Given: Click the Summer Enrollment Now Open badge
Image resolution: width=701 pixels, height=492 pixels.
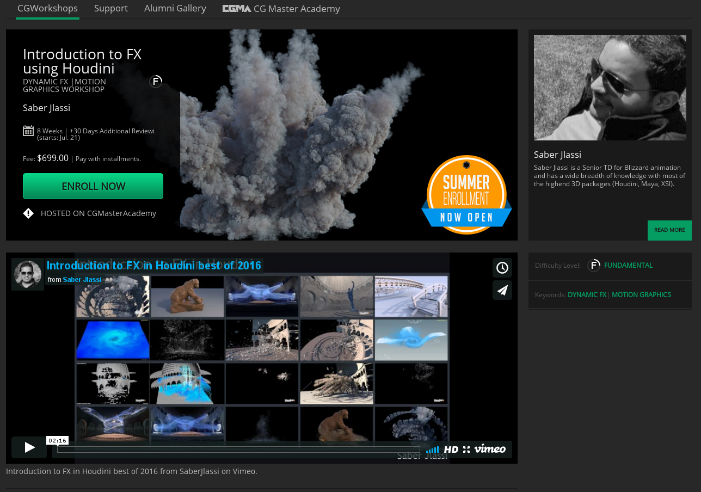Looking at the screenshot, I should (x=466, y=195).
